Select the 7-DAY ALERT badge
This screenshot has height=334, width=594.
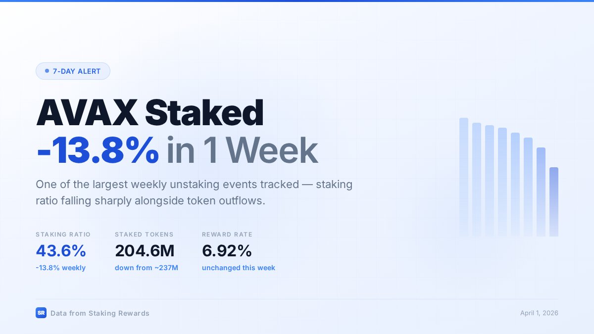73,71
